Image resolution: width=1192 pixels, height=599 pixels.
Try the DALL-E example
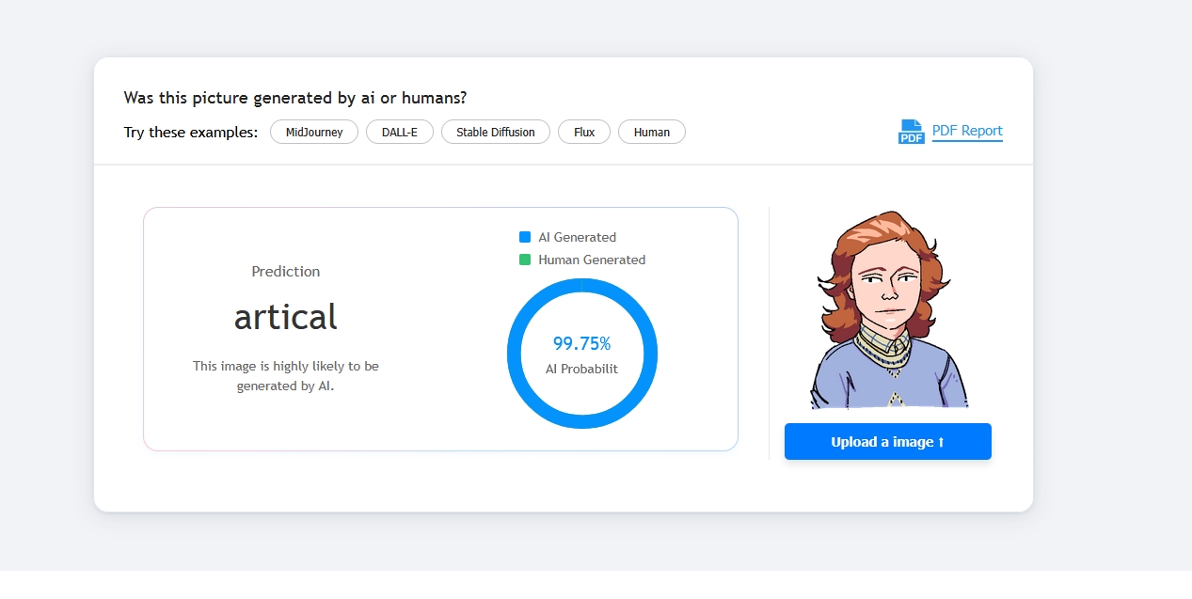[400, 132]
